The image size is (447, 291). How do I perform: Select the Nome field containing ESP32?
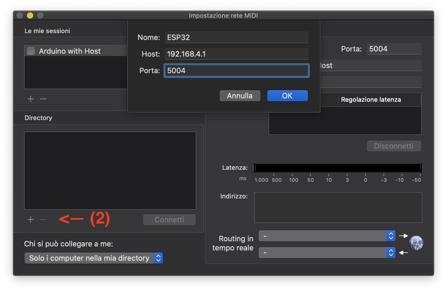(x=236, y=37)
